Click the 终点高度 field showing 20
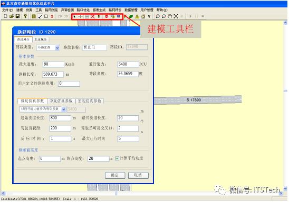The height and width of the screenshot is (203, 289). pos(99,159)
